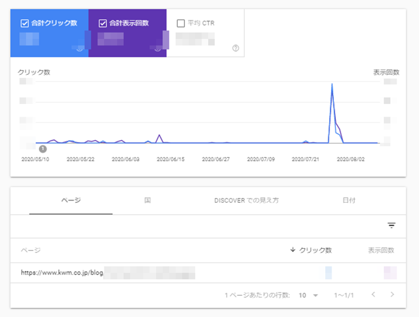Open help icon on 平均 CTR card
This screenshot has height=317, width=419.
(235, 48)
